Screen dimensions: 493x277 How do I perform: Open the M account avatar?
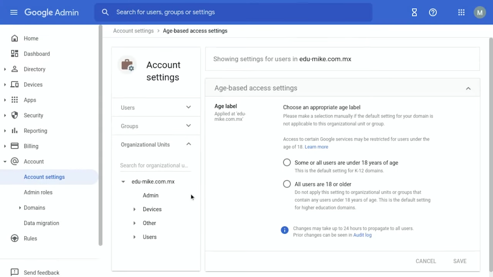[x=480, y=12]
